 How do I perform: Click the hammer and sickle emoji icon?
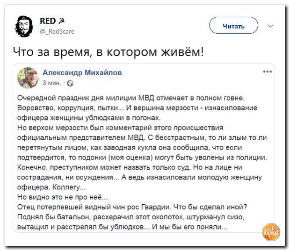tap(61, 21)
